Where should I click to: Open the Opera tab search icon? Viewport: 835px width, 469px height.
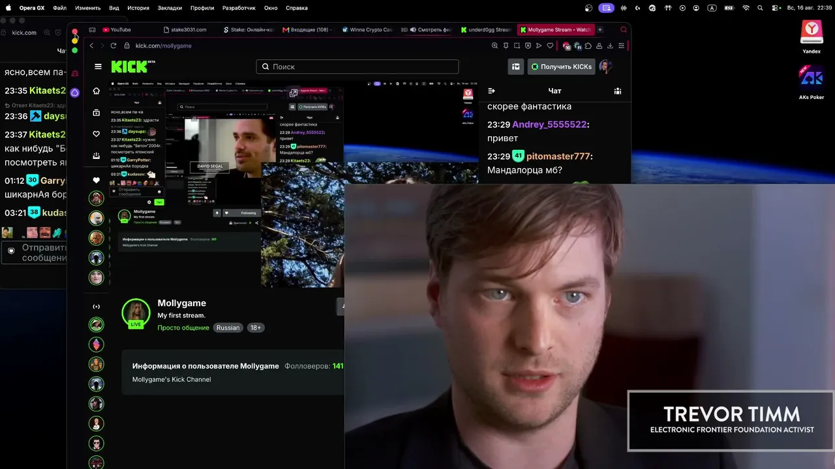click(624, 30)
